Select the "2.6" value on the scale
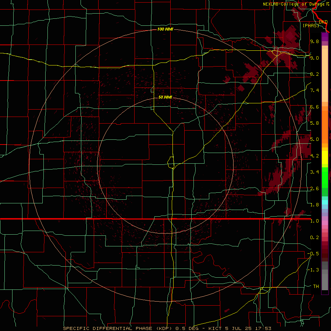The width and height of the screenshot is (331, 331). pyautogui.click(x=314, y=189)
